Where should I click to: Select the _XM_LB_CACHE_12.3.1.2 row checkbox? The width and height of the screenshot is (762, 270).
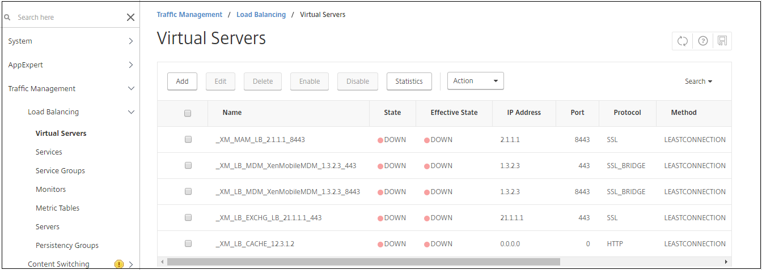click(188, 243)
